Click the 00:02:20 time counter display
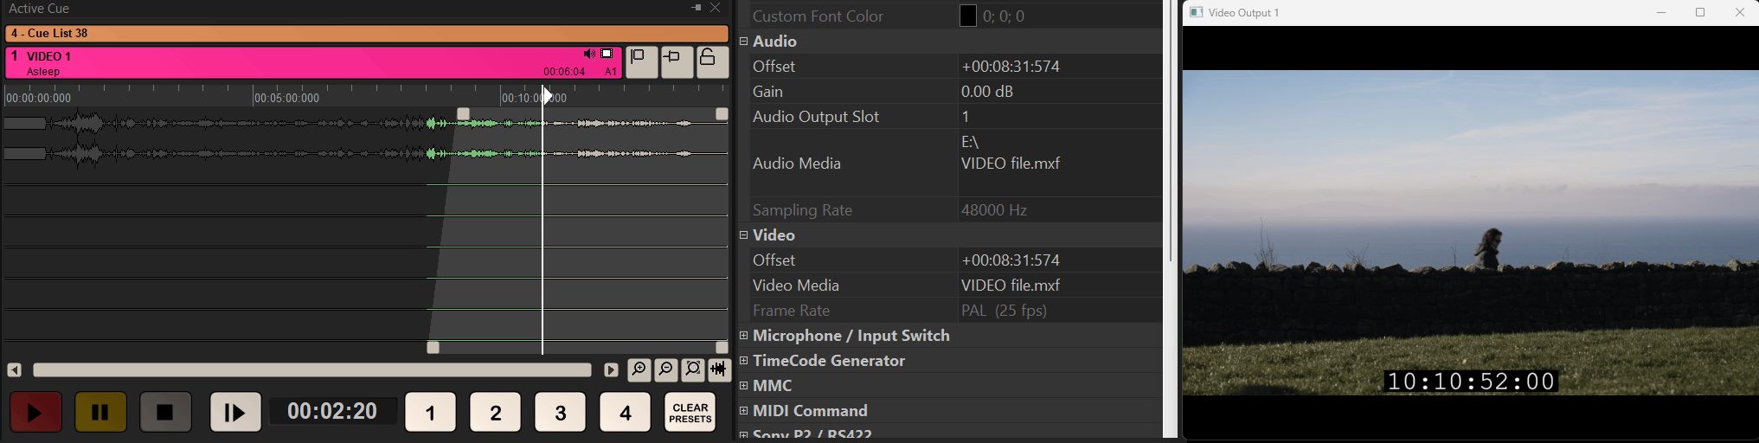 click(332, 412)
